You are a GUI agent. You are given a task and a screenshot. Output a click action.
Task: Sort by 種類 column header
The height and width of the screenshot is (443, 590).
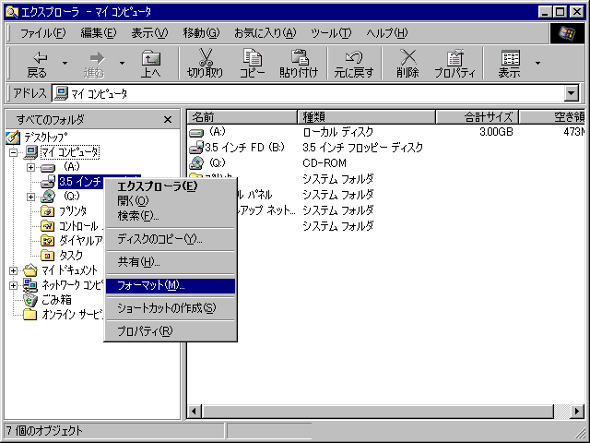(366, 117)
